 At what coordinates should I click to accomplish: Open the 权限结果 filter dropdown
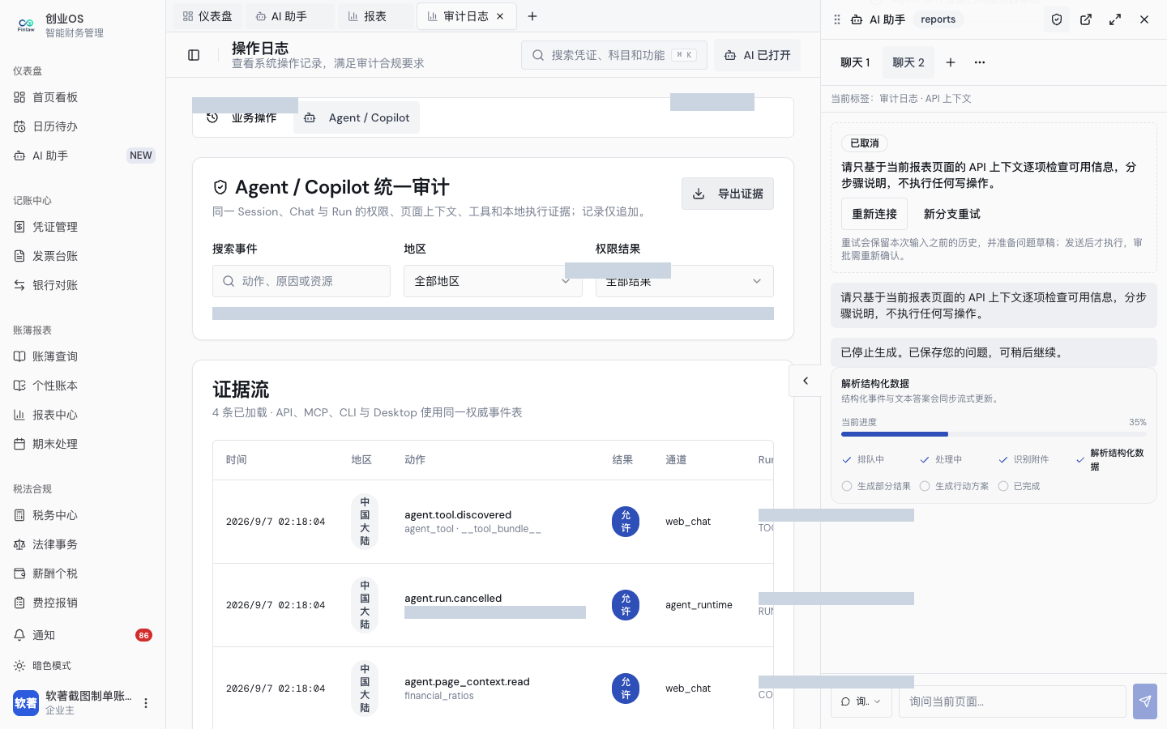point(685,281)
